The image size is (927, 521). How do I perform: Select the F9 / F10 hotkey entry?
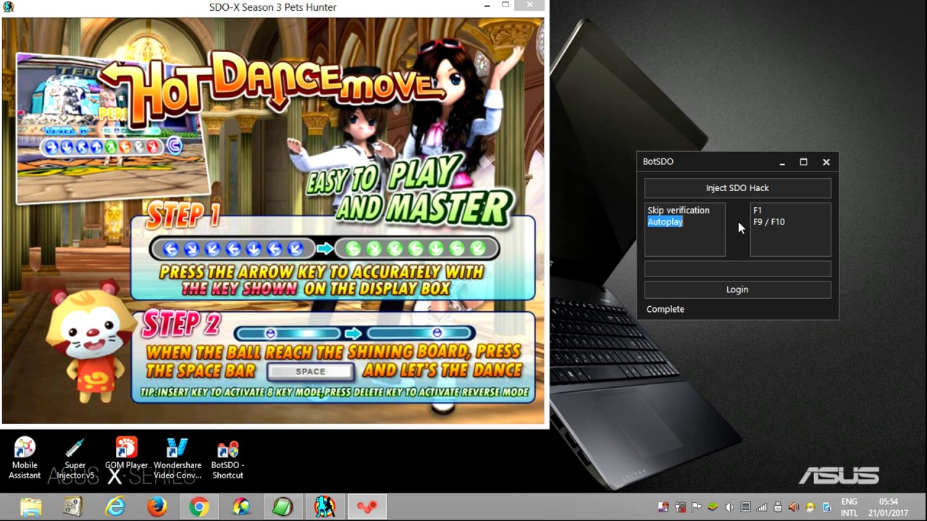769,222
